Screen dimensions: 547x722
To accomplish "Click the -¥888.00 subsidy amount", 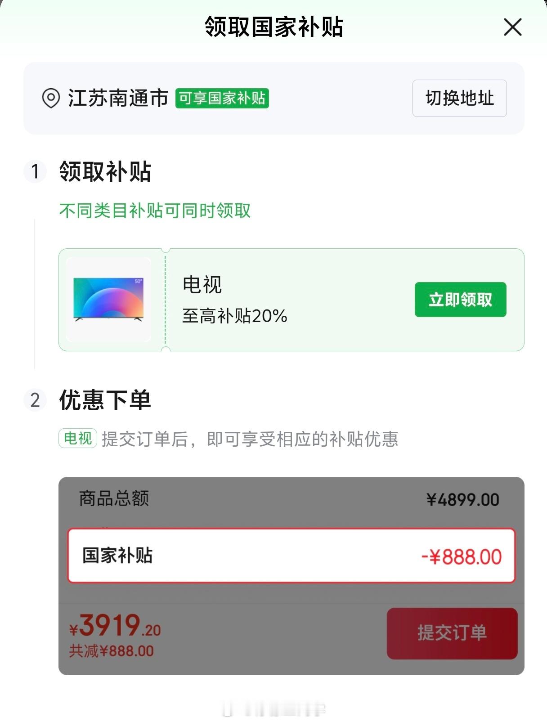I will click(x=462, y=556).
